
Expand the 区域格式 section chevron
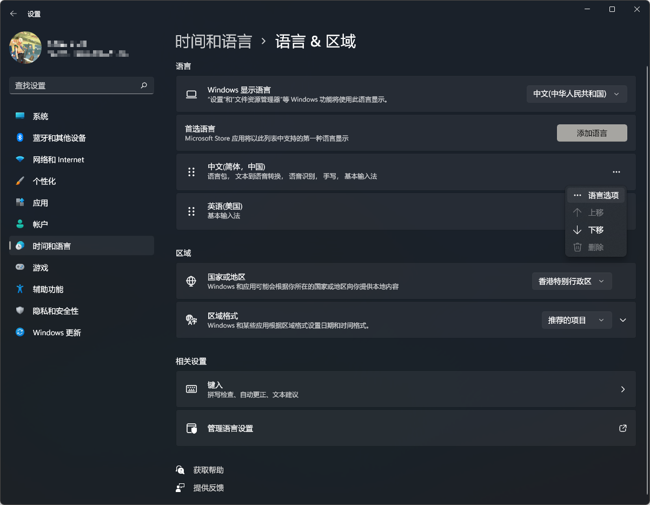(623, 320)
